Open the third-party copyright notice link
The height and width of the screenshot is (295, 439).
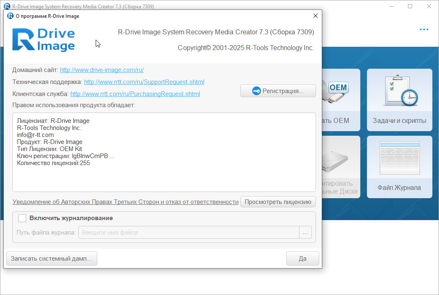(125, 202)
